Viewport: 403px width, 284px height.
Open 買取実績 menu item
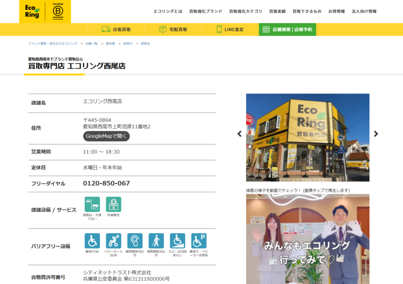pos(277,11)
